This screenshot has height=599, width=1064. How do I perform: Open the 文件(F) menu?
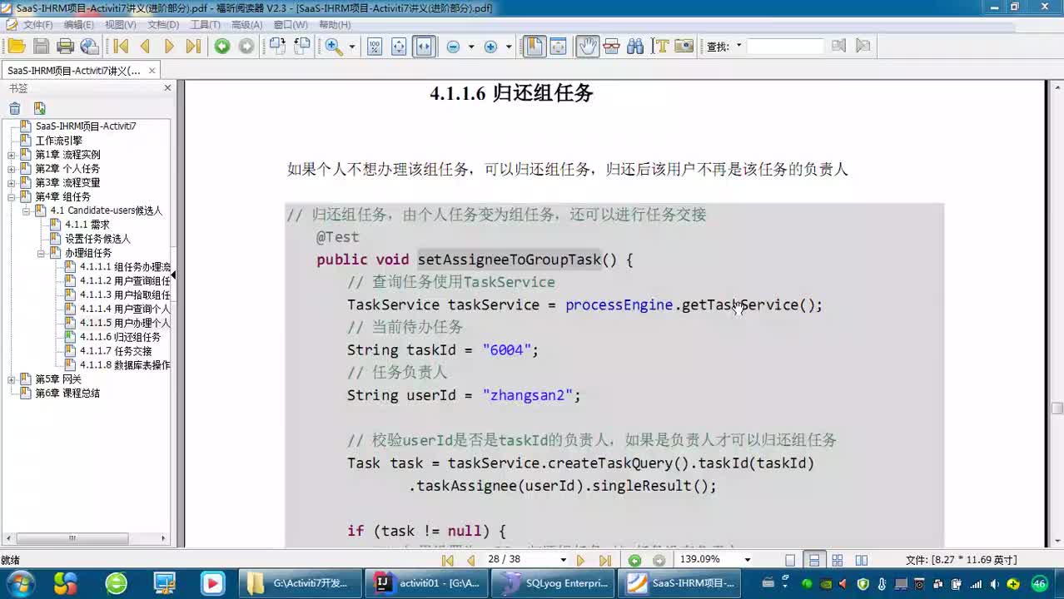[x=37, y=25]
